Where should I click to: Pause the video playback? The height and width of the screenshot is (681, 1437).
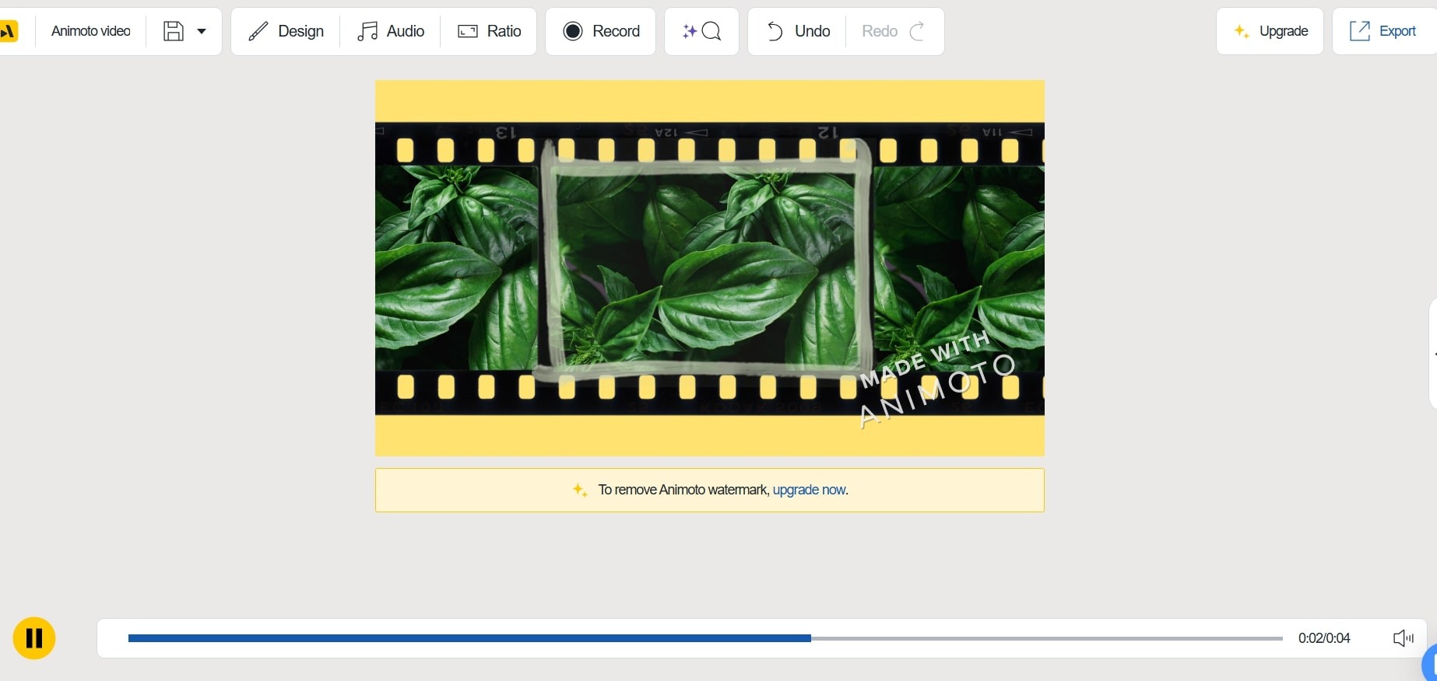(34, 638)
